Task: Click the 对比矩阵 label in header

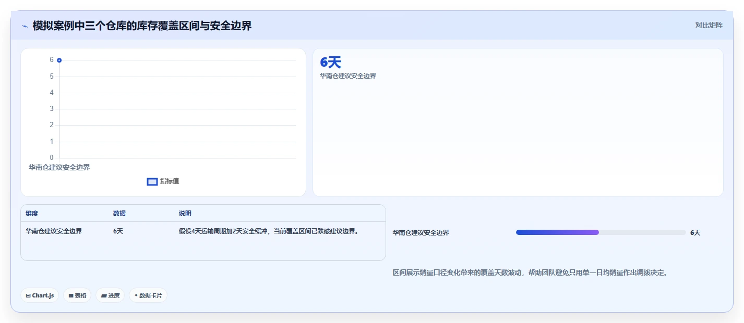Action: 709,25
